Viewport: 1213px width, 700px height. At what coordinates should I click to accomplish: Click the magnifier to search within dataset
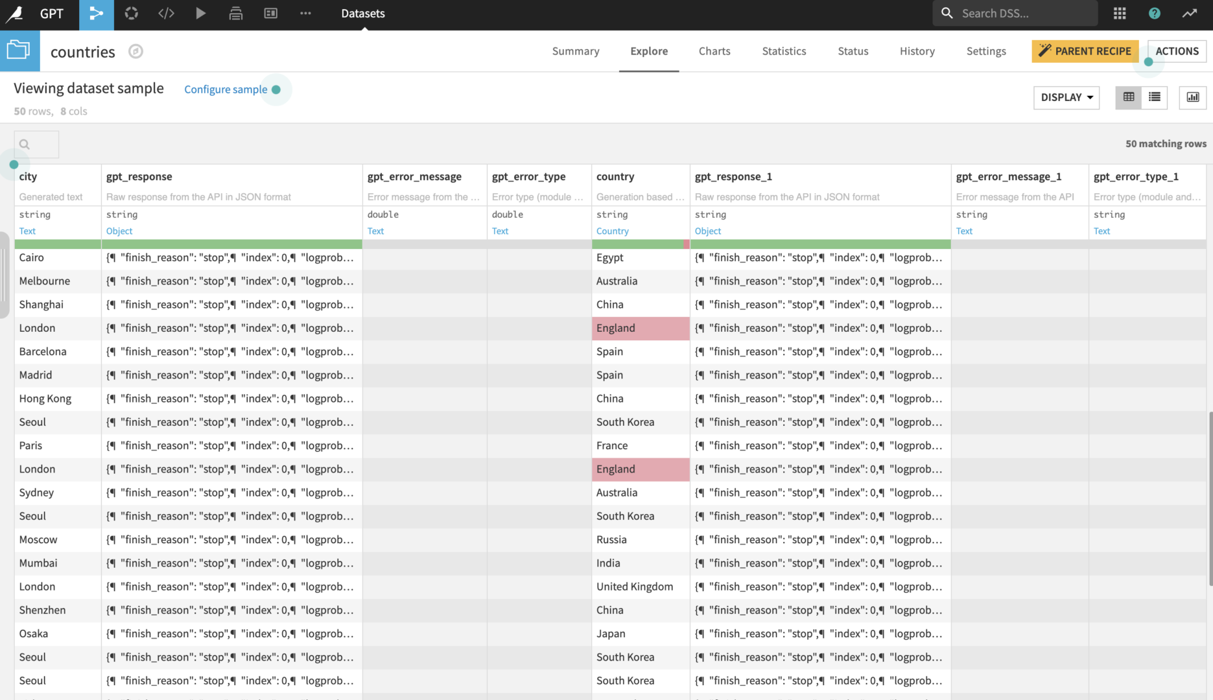[x=26, y=144]
